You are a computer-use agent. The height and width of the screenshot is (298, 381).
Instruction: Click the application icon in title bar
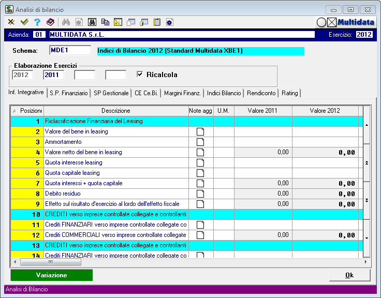9,9
